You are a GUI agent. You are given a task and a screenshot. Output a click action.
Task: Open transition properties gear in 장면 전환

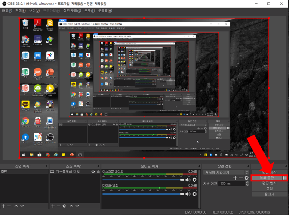[x=246, y=178]
